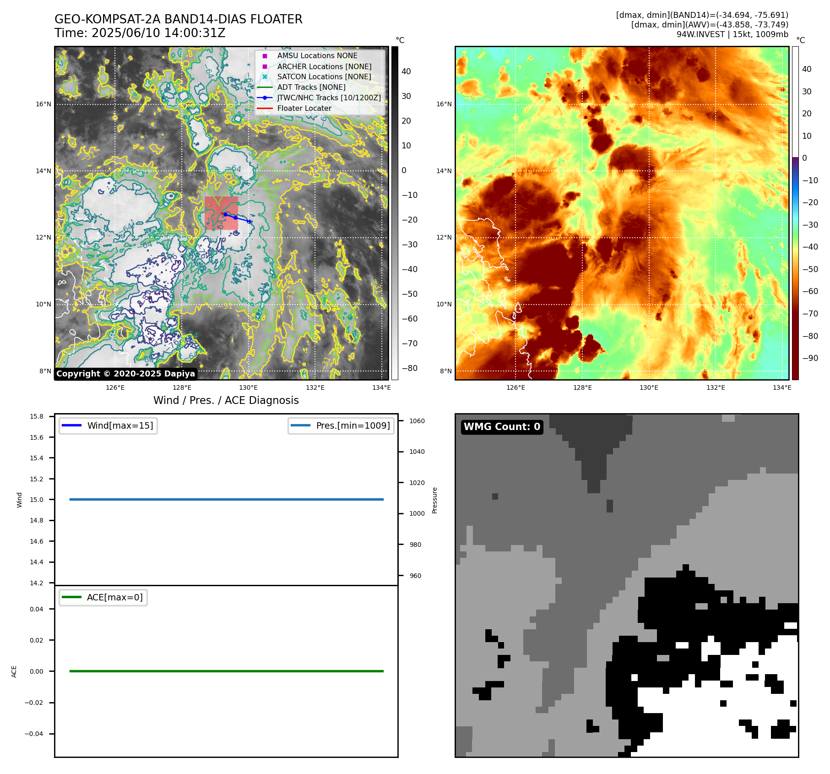The image size is (830, 774).
Task: Click the blue Wind[max=15] legend line sample
Action: click(71, 425)
